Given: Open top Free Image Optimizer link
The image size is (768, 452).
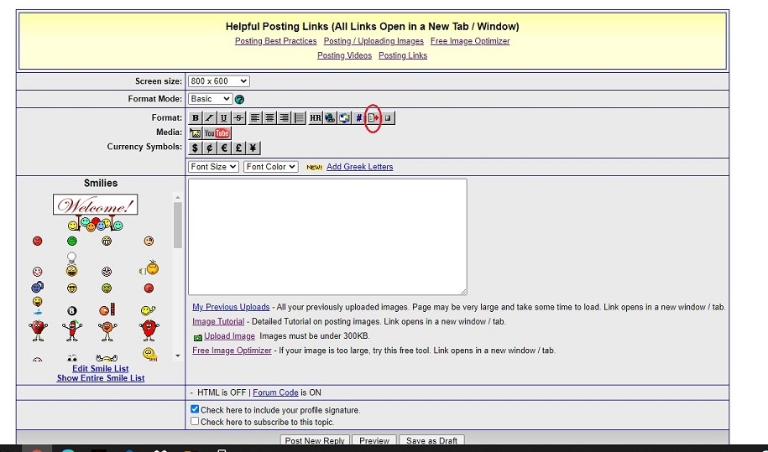Looking at the screenshot, I should pyautogui.click(x=470, y=41).
